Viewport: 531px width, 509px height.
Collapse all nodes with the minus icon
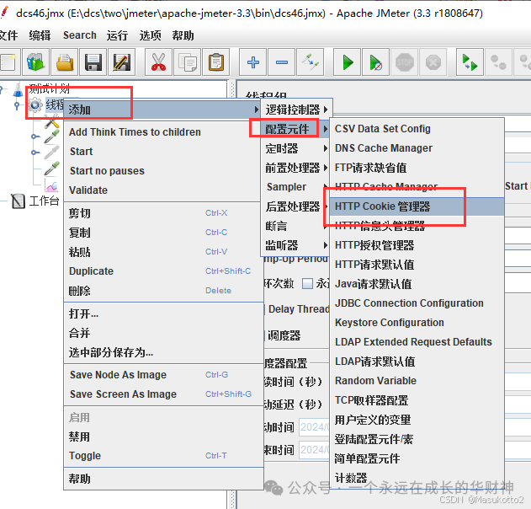pos(281,62)
